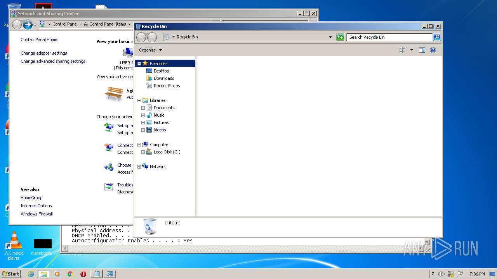Open the Music library

click(x=159, y=115)
